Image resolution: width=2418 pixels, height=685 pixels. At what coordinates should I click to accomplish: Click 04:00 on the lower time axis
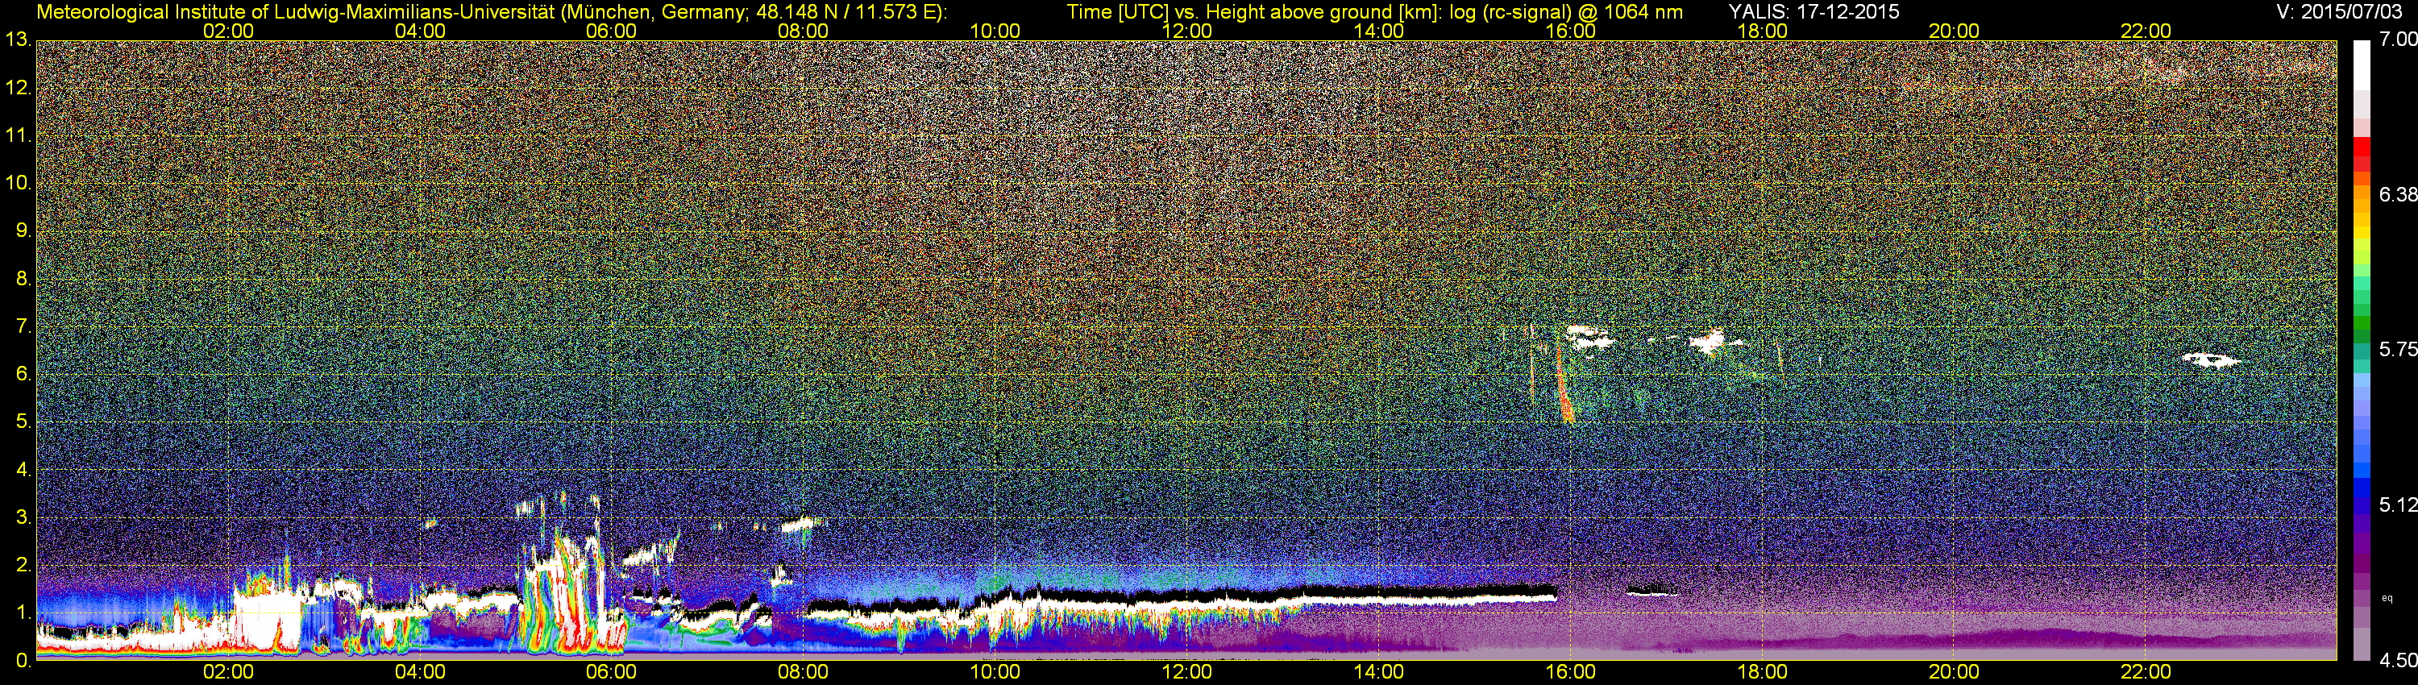pyautogui.click(x=420, y=672)
